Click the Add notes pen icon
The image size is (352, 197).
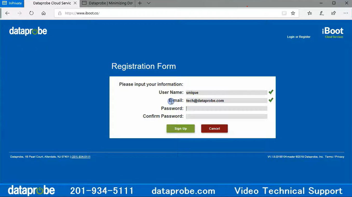[x=322, y=13]
